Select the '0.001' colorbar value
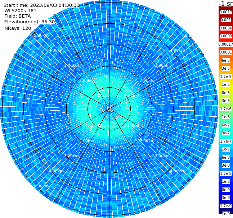233x218 pixels. 226,20
